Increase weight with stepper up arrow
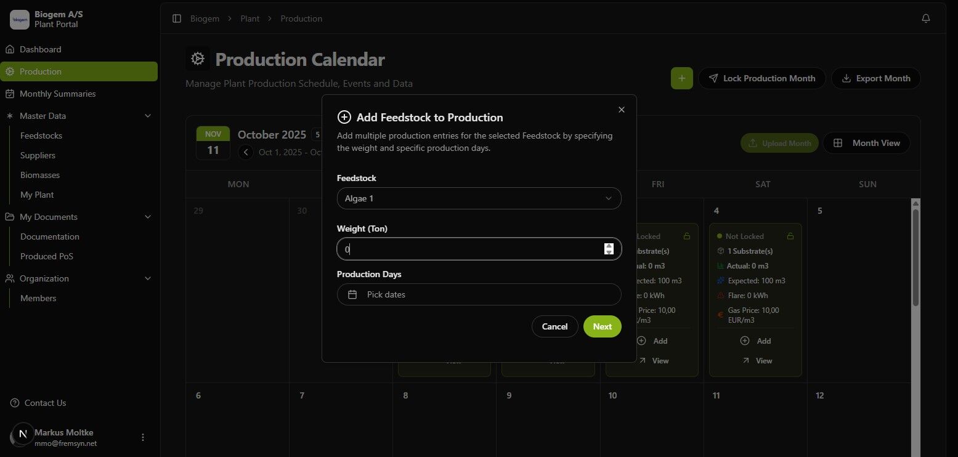Viewport: 958px width, 457px height. (x=609, y=246)
